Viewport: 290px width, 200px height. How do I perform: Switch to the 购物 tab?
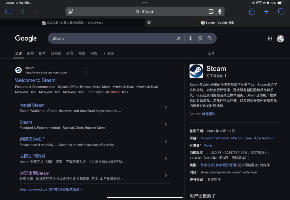tap(30, 53)
